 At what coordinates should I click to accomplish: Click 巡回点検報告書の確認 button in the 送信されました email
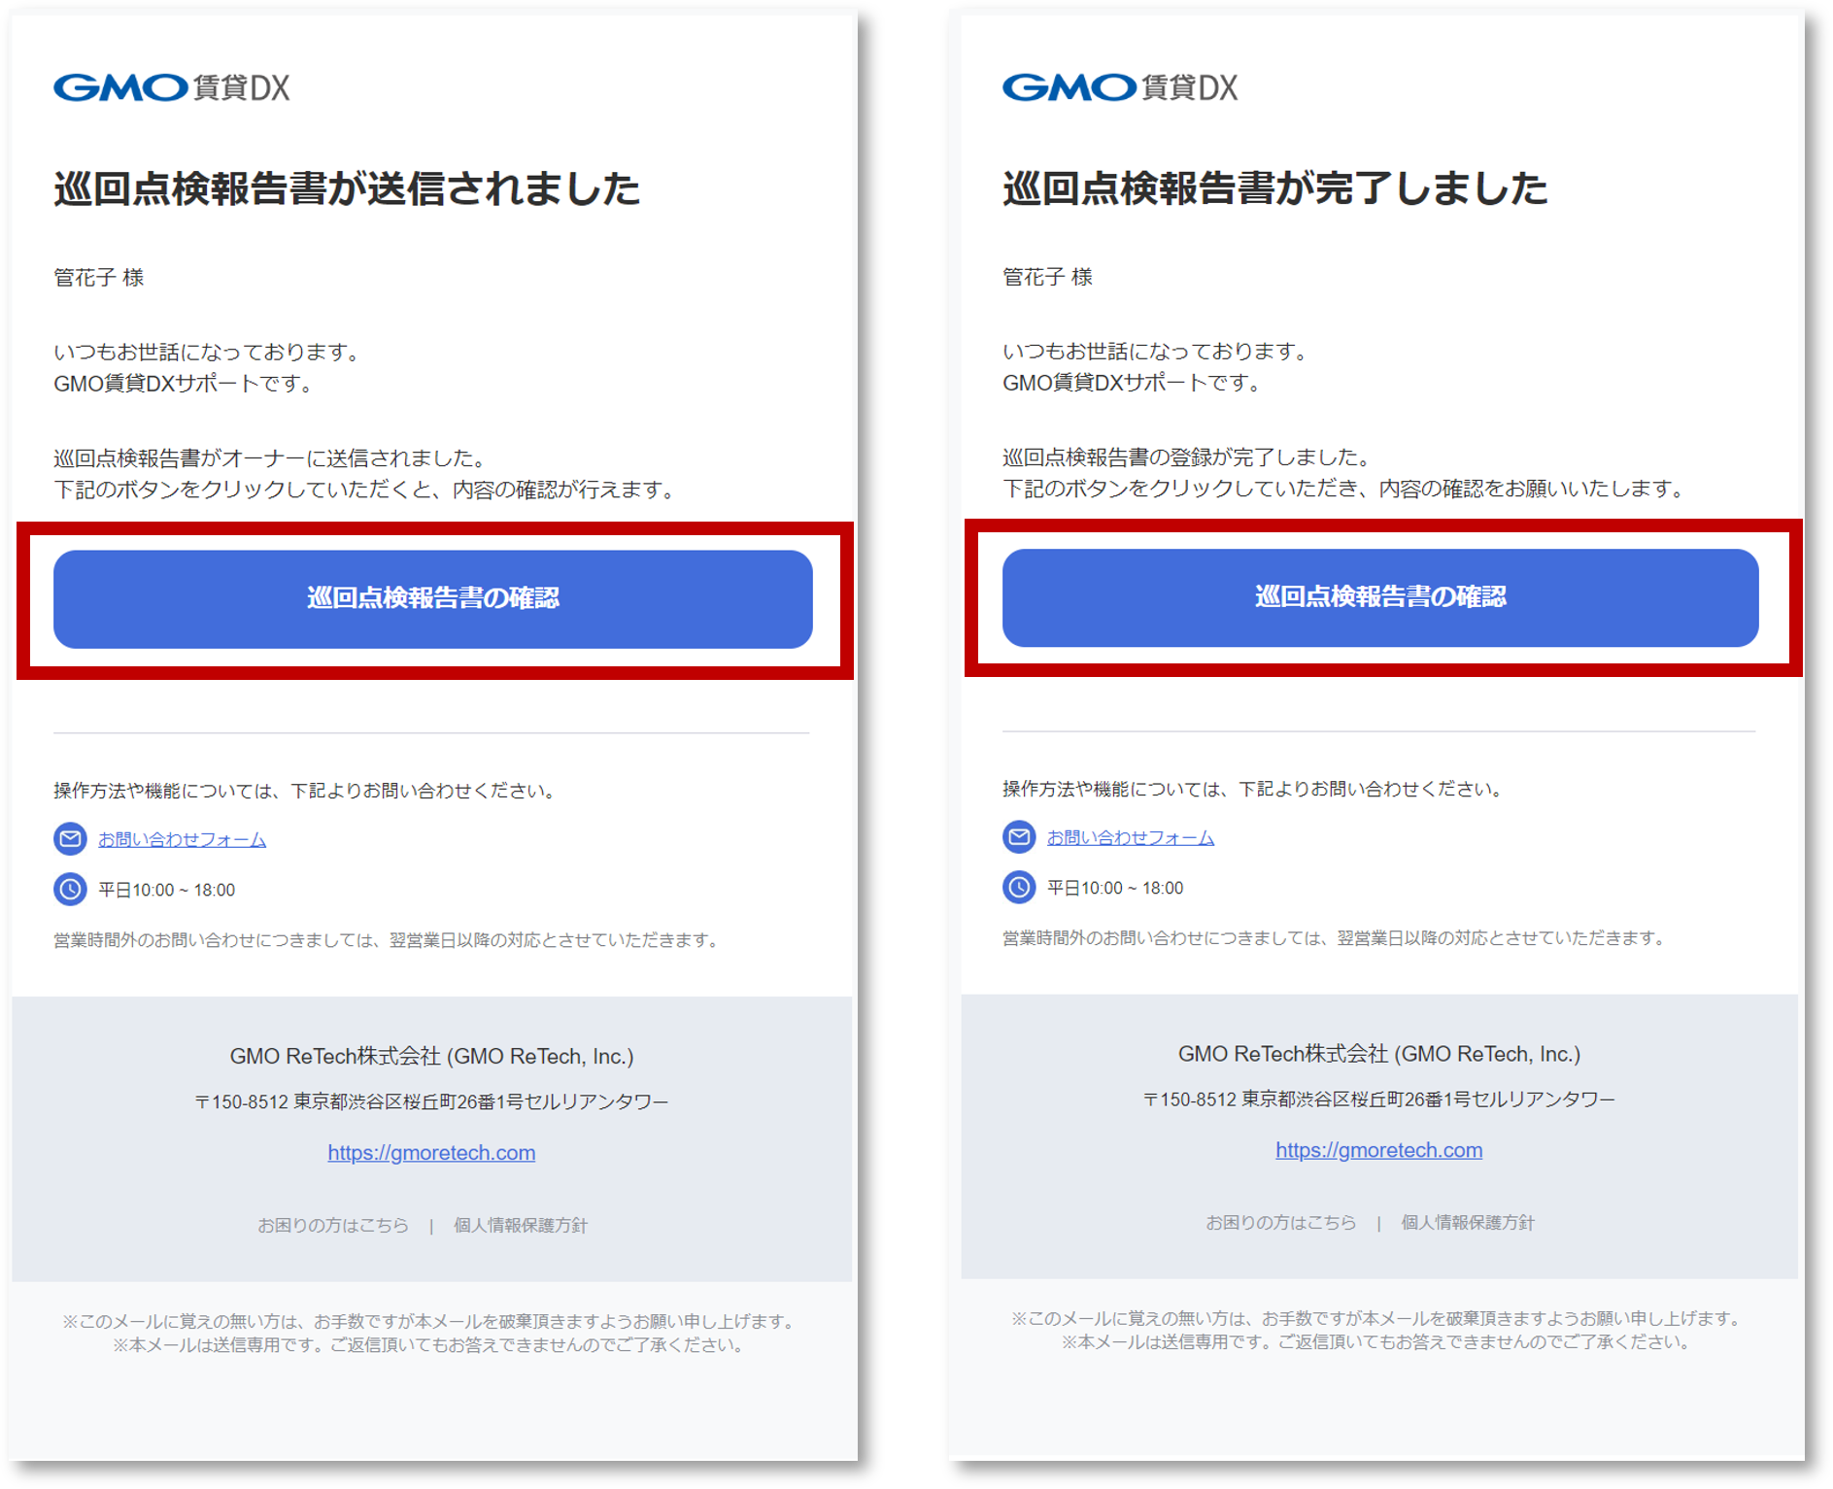coord(433,599)
